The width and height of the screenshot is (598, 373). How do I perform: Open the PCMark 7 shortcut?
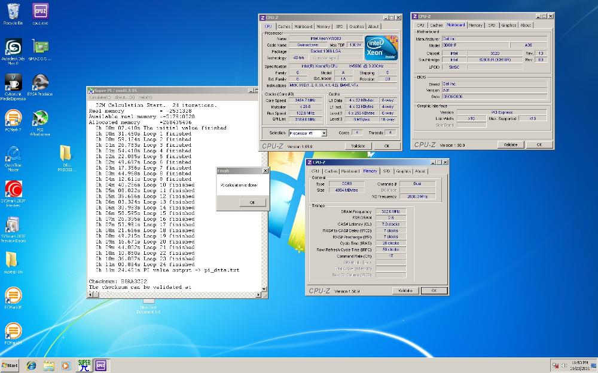click(x=13, y=121)
